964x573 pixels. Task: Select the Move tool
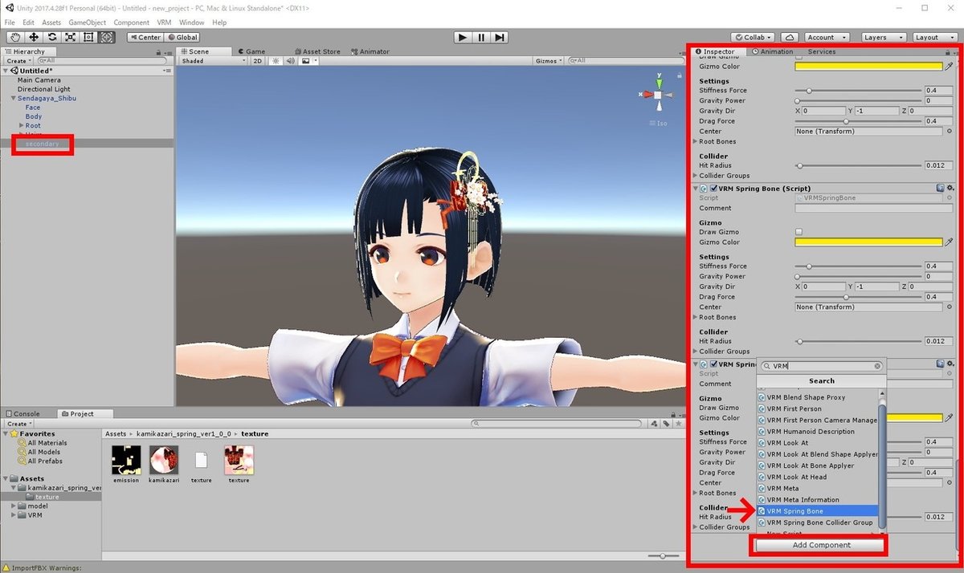[x=34, y=37]
